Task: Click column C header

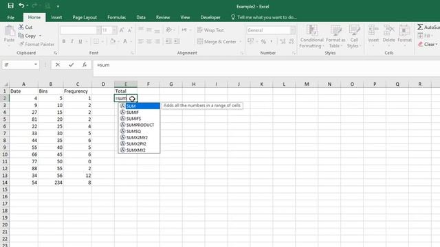Action: 78,84
